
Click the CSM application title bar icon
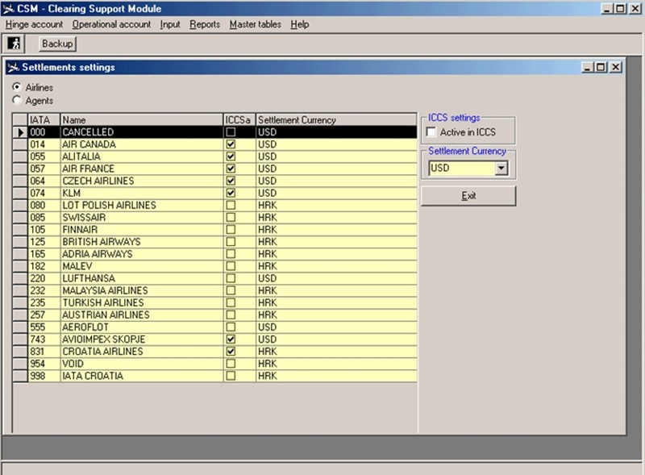[x=8, y=9]
